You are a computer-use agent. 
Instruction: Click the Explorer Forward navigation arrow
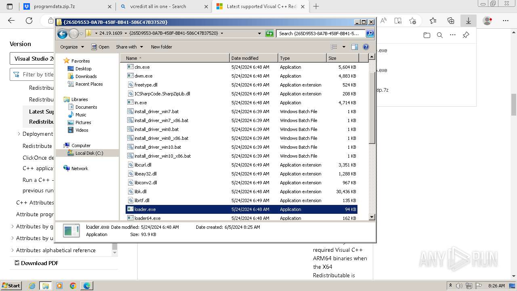74,34
